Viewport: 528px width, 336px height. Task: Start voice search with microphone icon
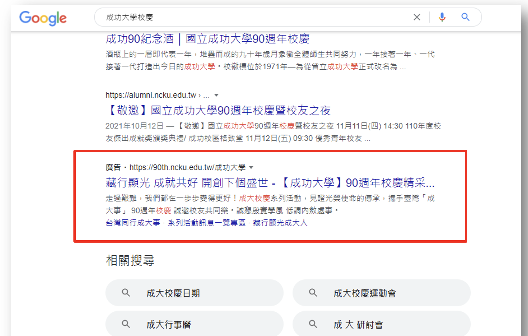[x=442, y=17]
